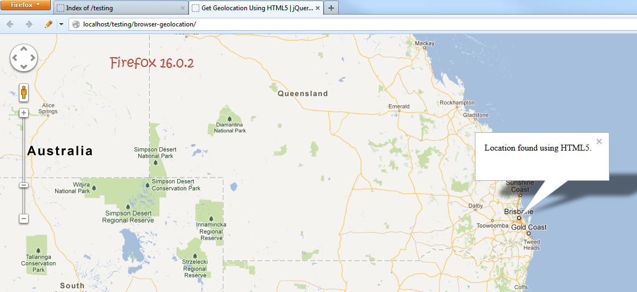
Task: Click the globe site identity icon
Action: tap(76, 24)
